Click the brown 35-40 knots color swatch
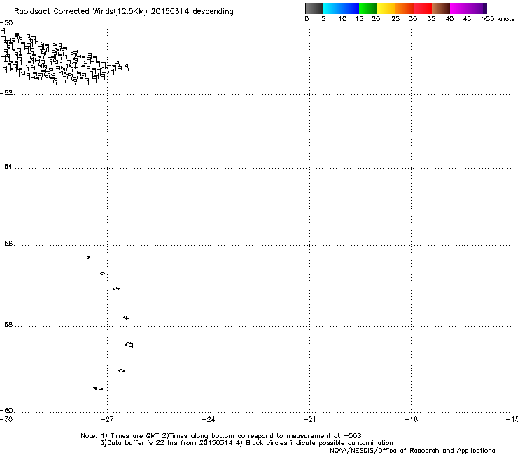This screenshot has height=455, width=518. [441, 8]
